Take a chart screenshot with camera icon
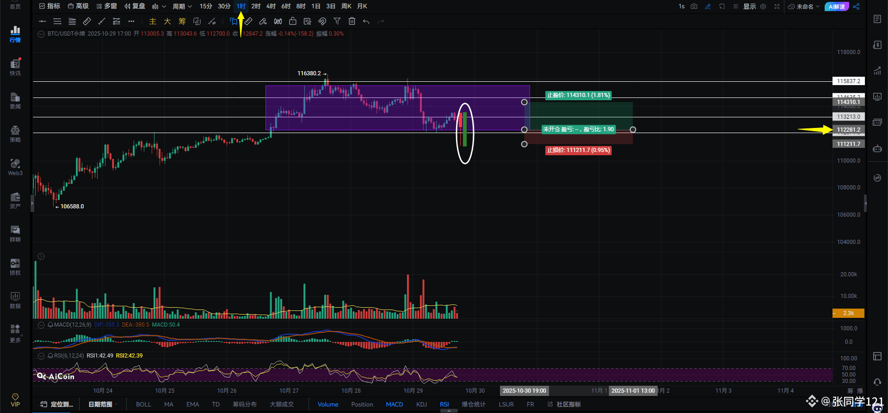 [x=694, y=6]
